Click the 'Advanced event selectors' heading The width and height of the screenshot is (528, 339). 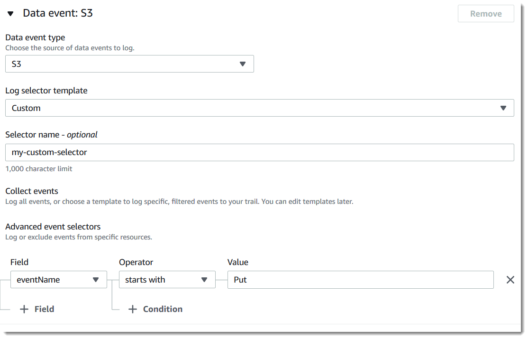(x=53, y=227)
